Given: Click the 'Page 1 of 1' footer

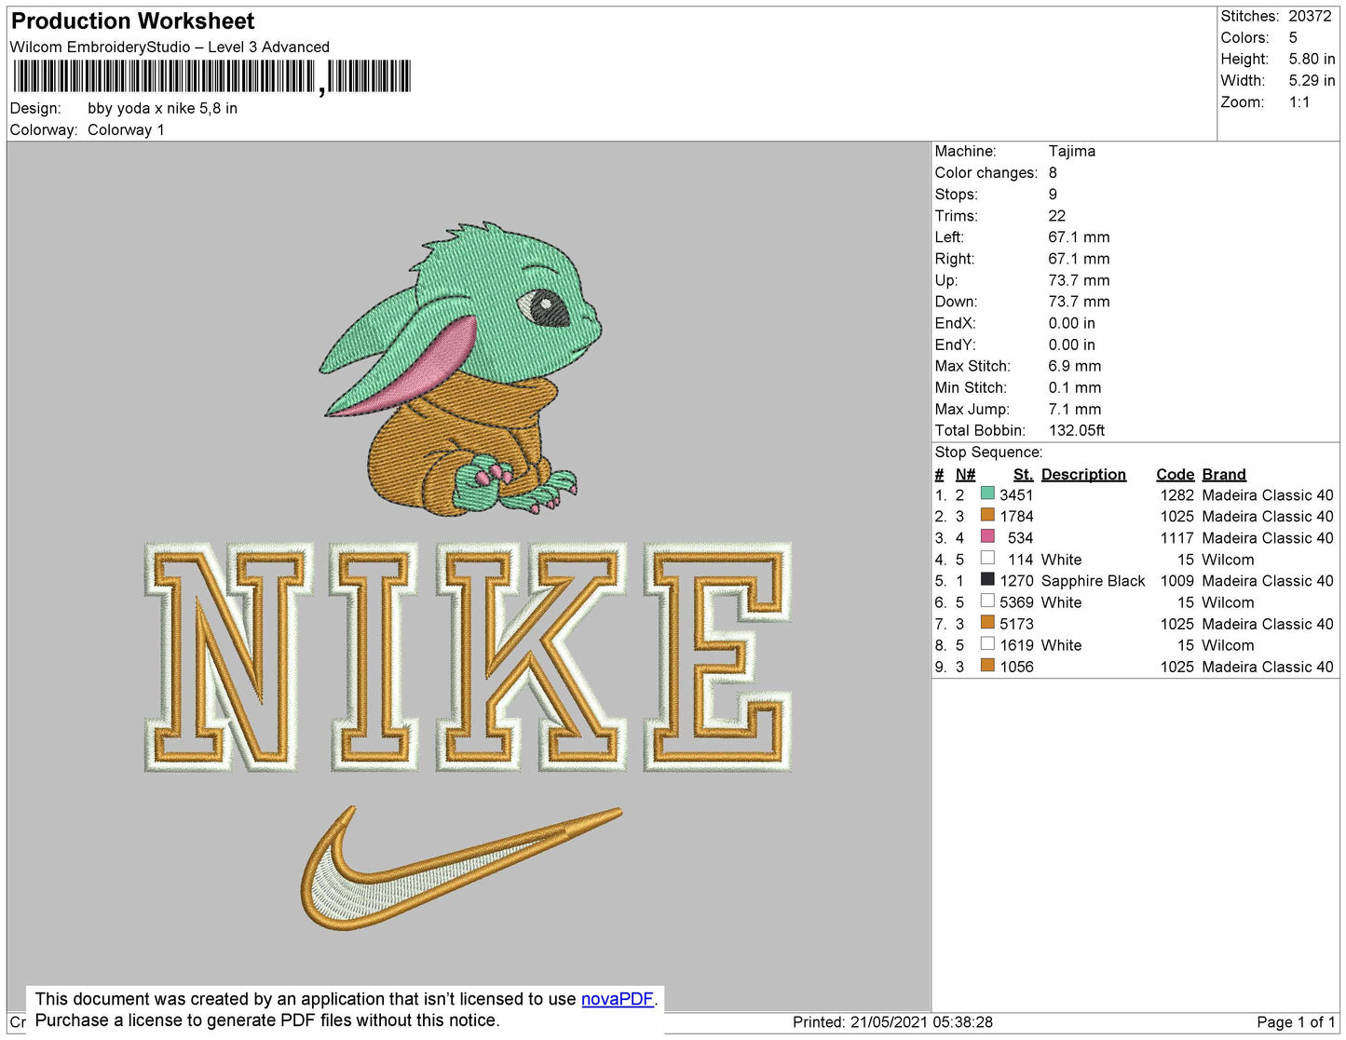Looking at the screenshot, I should [1296, 1022].
